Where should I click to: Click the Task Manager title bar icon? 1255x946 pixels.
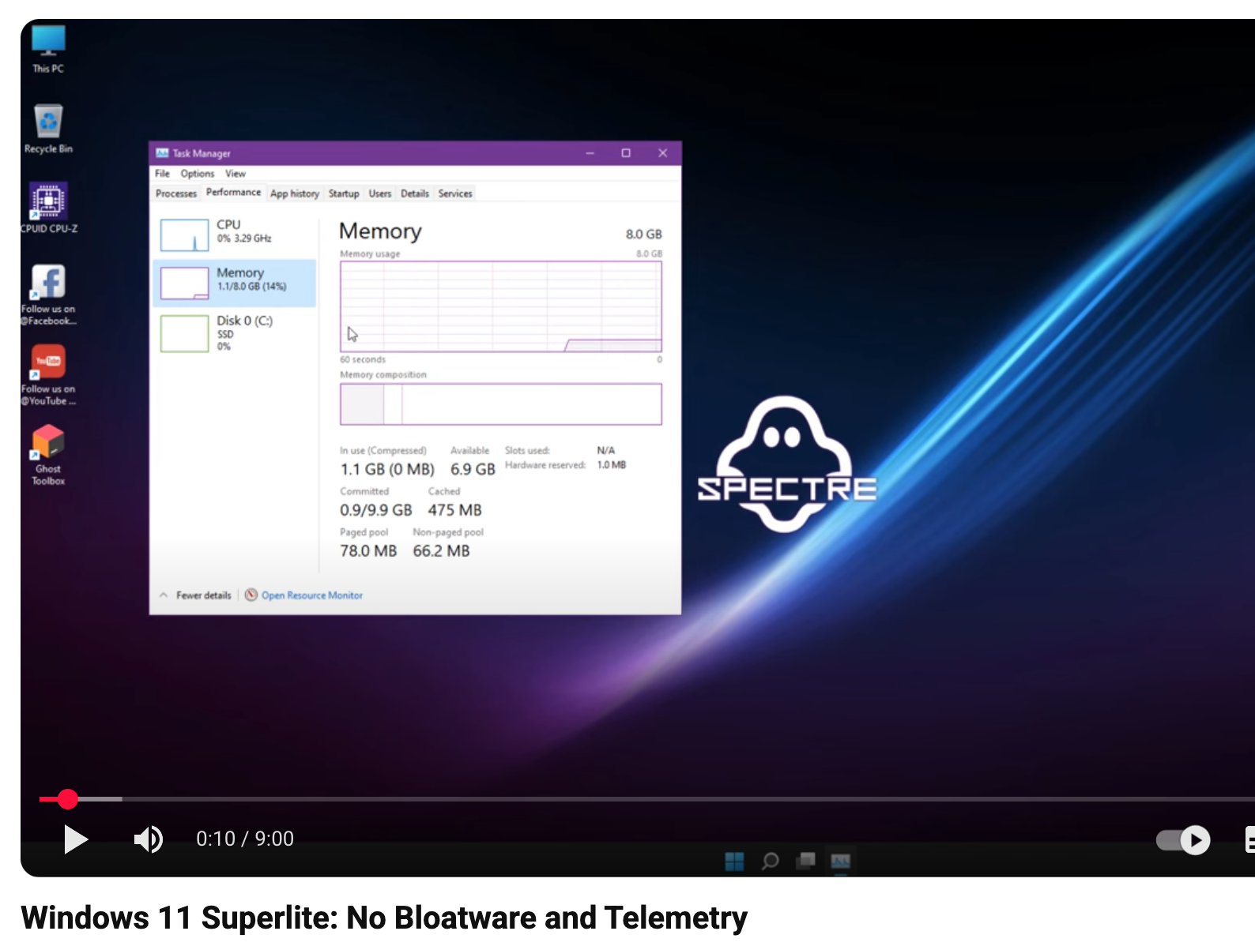pyautogui.click(x=162, y=153)
